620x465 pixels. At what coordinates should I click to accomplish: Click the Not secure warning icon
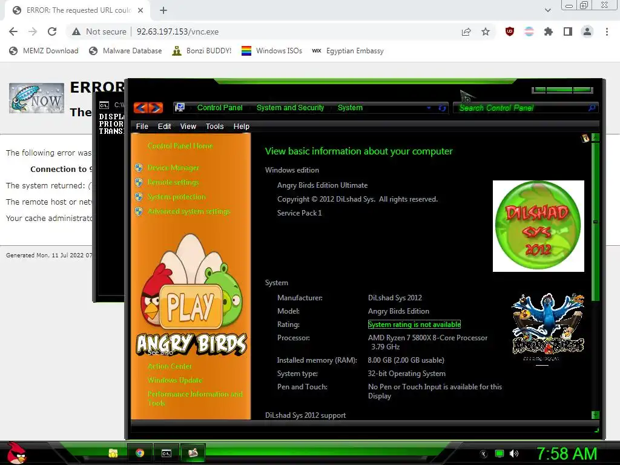tap(76, 31)
